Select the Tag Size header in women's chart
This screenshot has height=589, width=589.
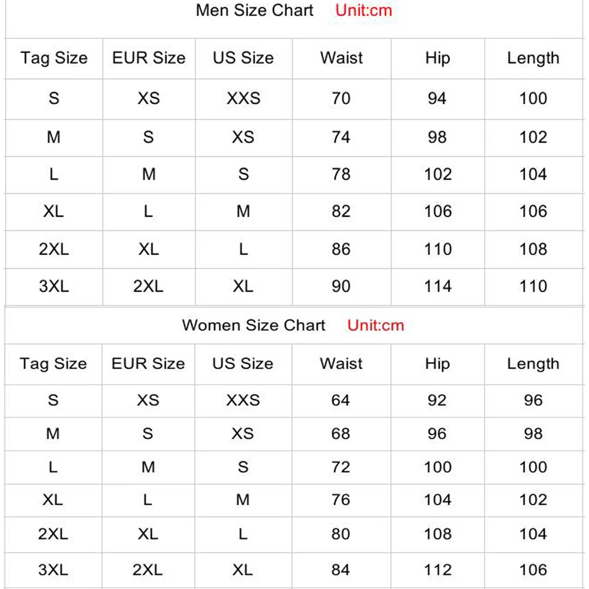click(x=53, y=363)
